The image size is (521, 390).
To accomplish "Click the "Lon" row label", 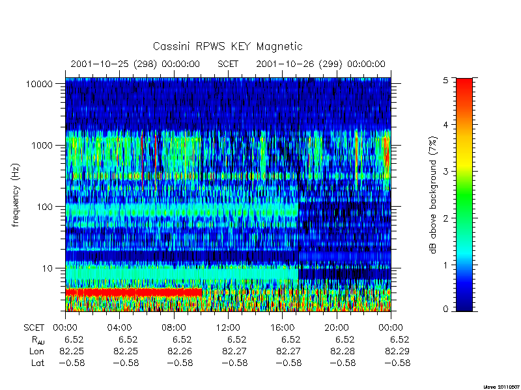I will [36, 351].
